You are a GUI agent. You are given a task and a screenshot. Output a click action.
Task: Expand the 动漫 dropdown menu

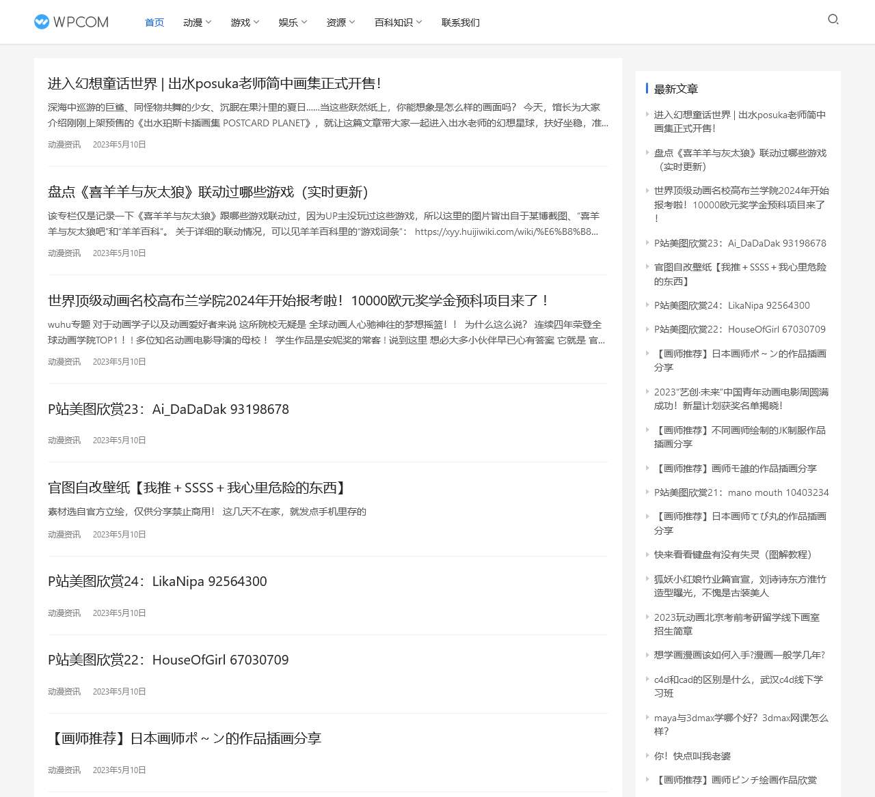(197, 22)
